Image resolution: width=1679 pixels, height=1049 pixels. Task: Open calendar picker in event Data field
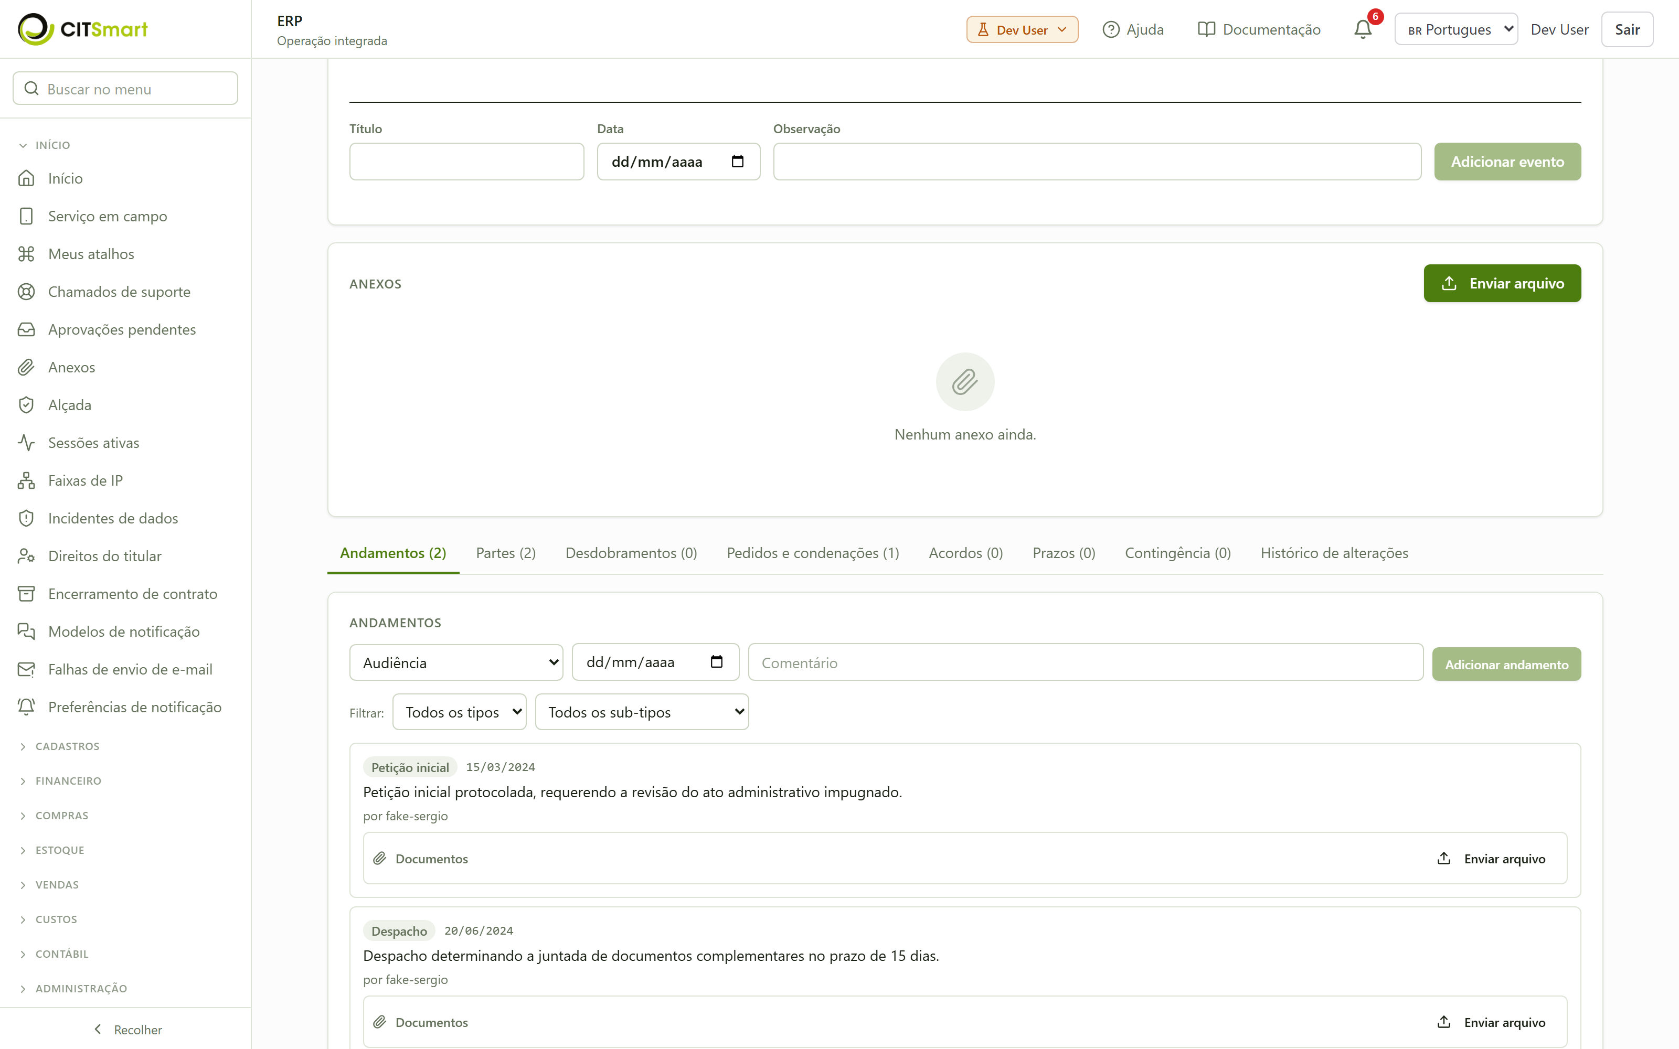[x=738, y=162]
